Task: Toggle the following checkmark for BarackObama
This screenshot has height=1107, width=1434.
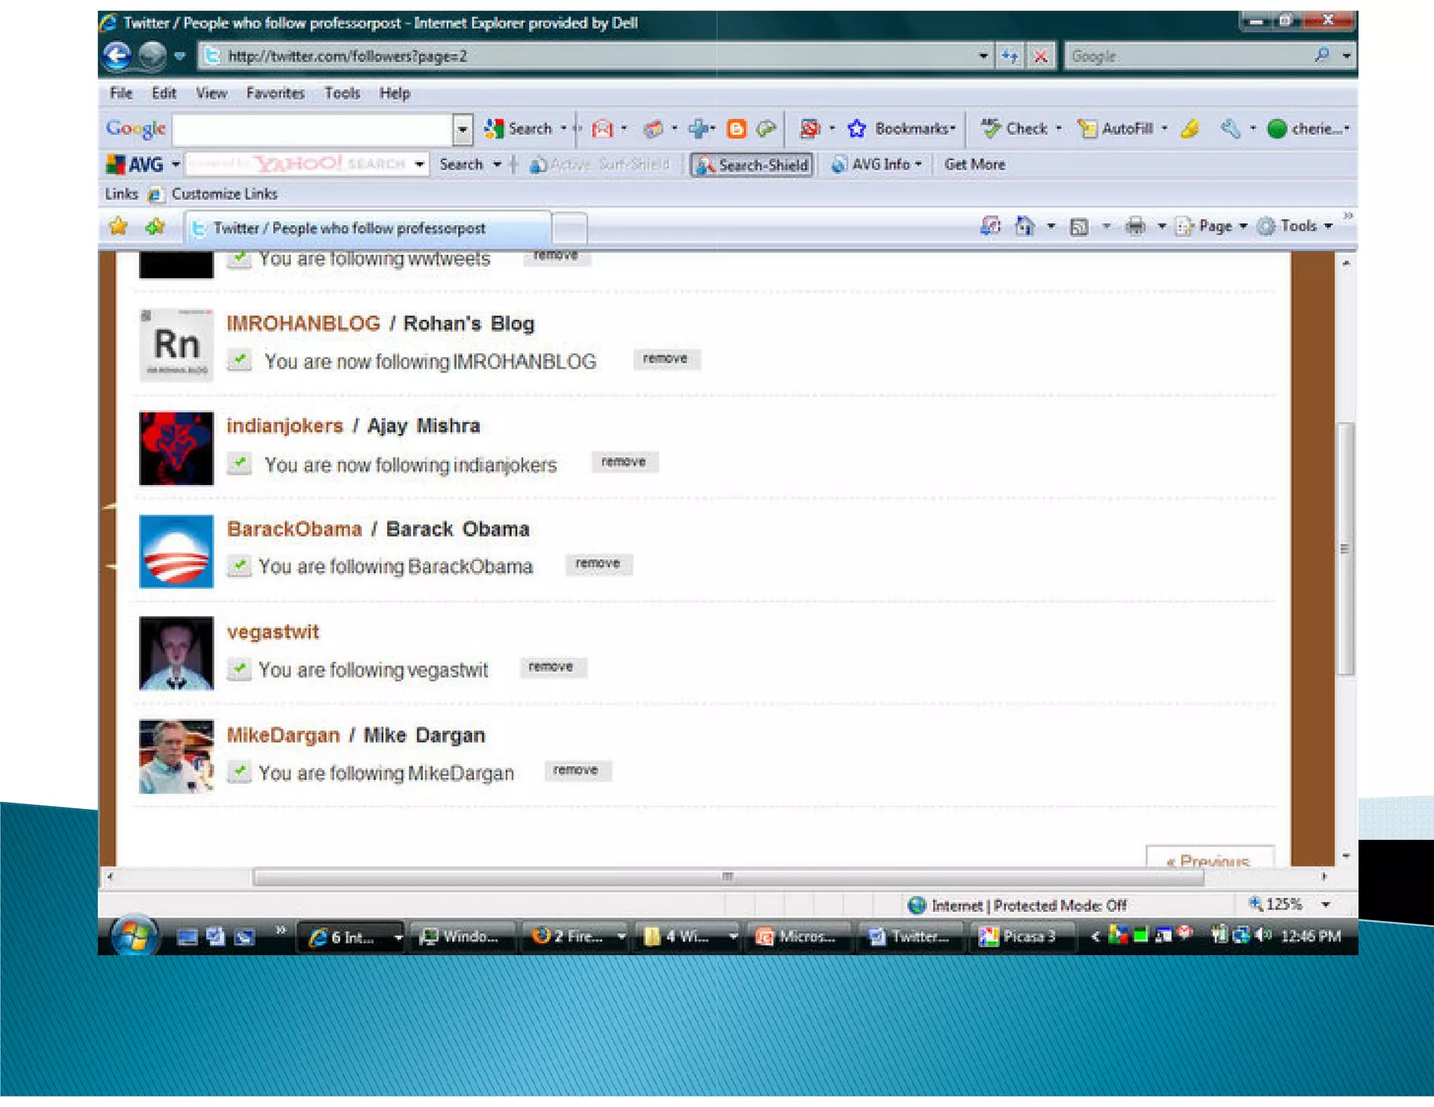Action: [239, 565]
